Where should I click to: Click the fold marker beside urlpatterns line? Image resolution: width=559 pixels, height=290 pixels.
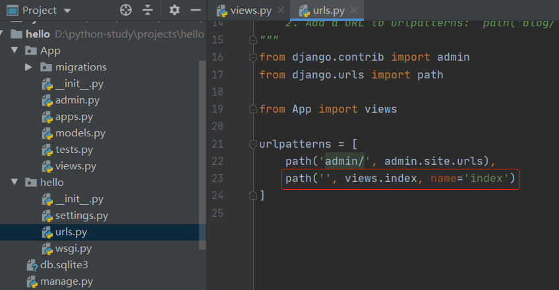[252, 144]
